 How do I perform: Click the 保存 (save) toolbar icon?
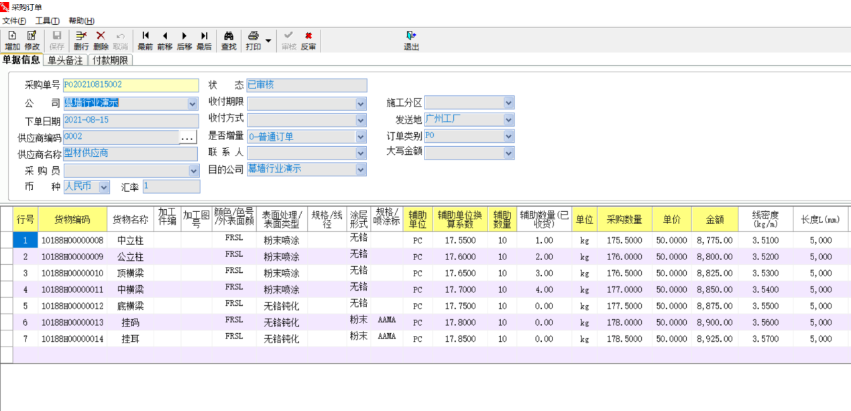click(x=57, y=41)
